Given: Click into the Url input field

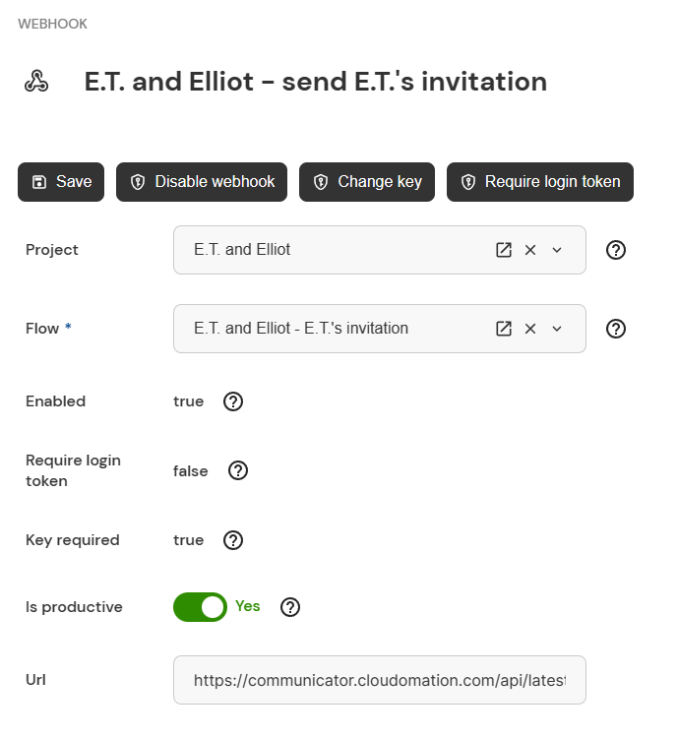Looking at the screenshot, I should (x=380, y=680).
